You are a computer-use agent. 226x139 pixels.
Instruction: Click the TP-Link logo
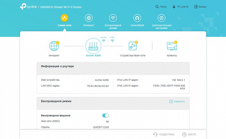tap(28, 6)
